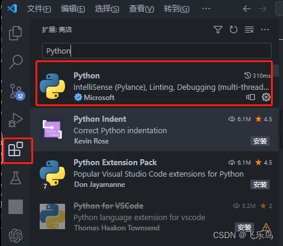Go forward with the right arrow
This screenshot has height=246, width=283.
[x=263, y=9]
